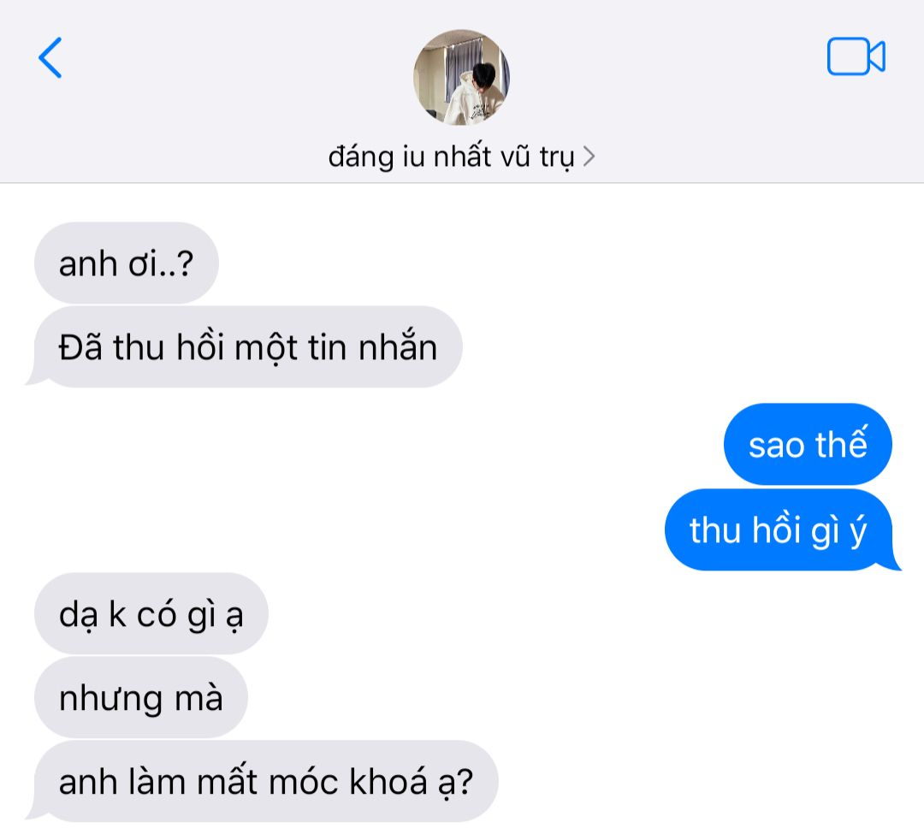Start a video call with camera icon

856,56
